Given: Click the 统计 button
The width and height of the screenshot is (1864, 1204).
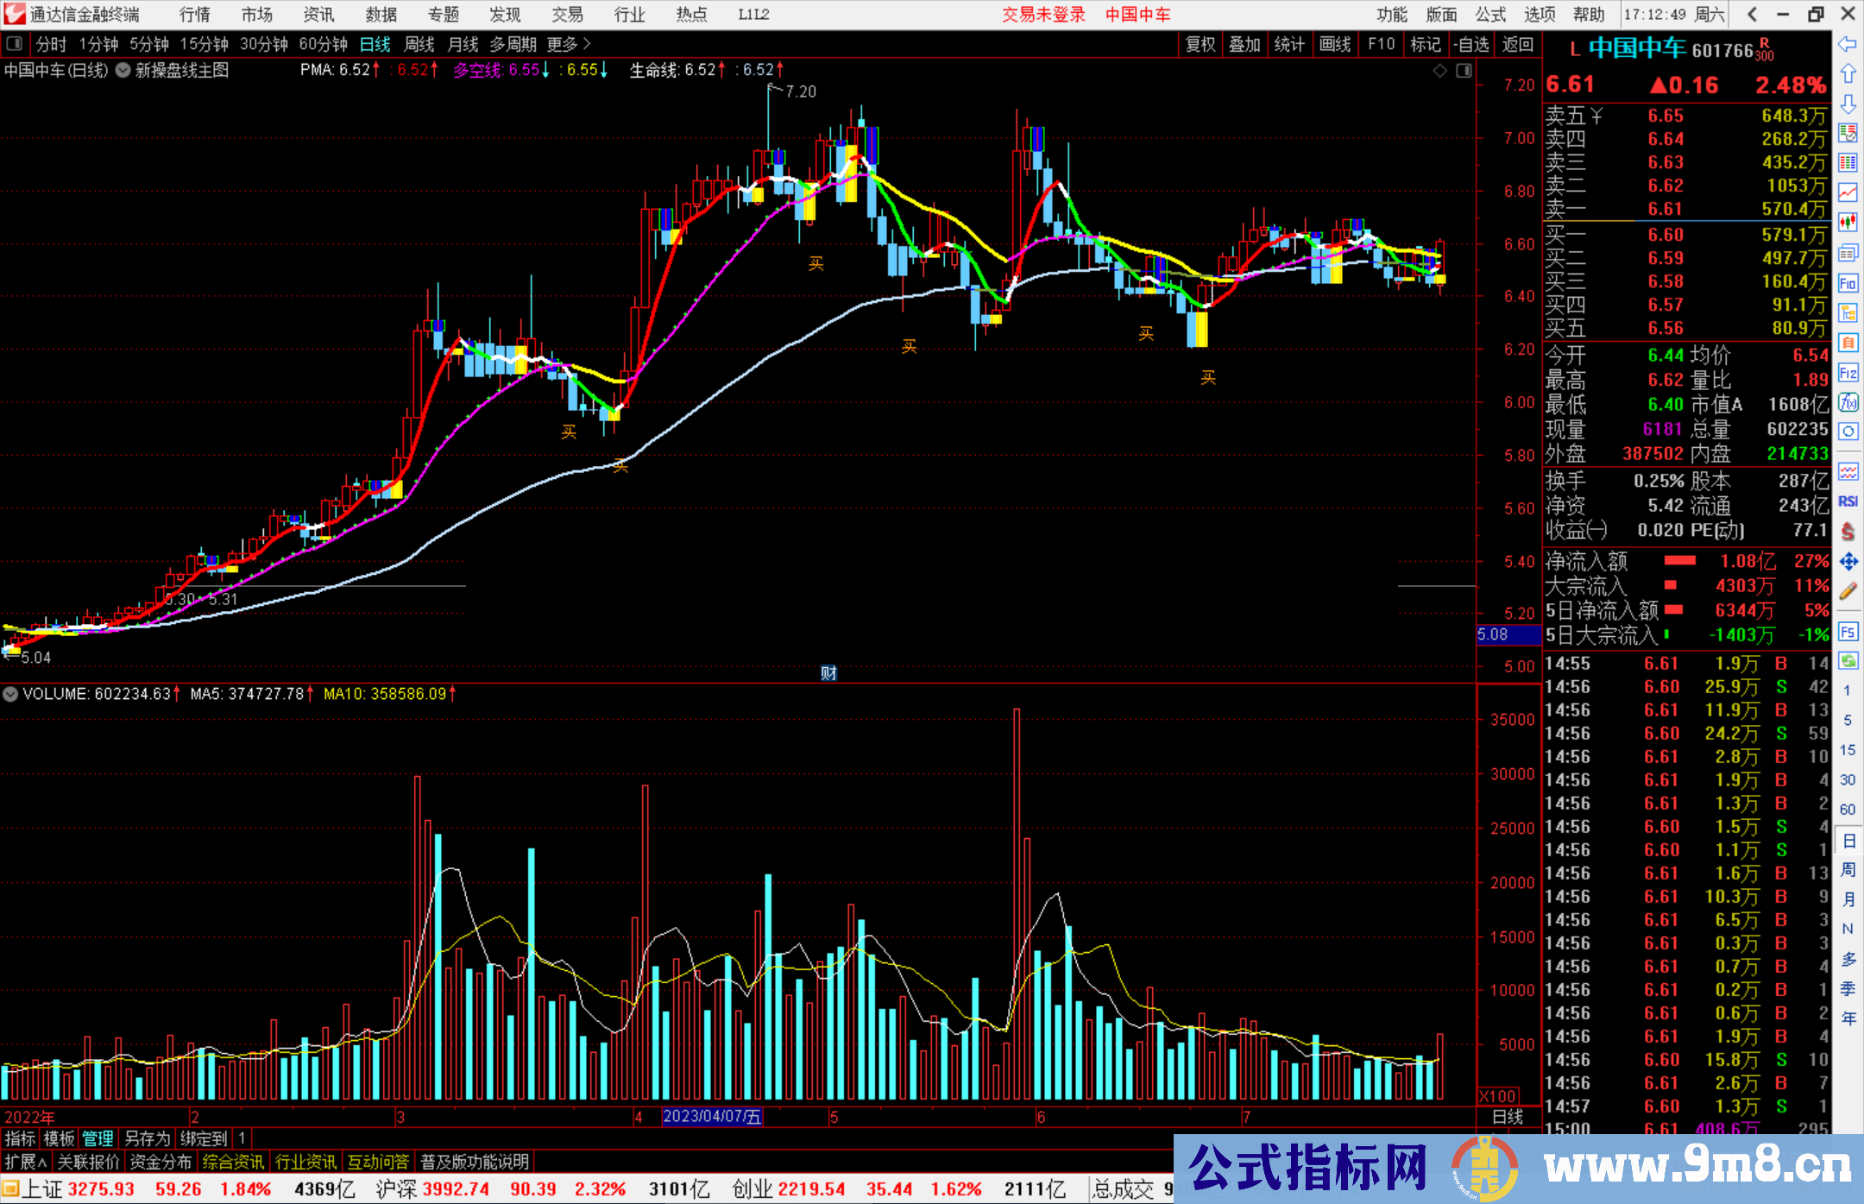Looking at the screenshot, I should (1290, 44).
